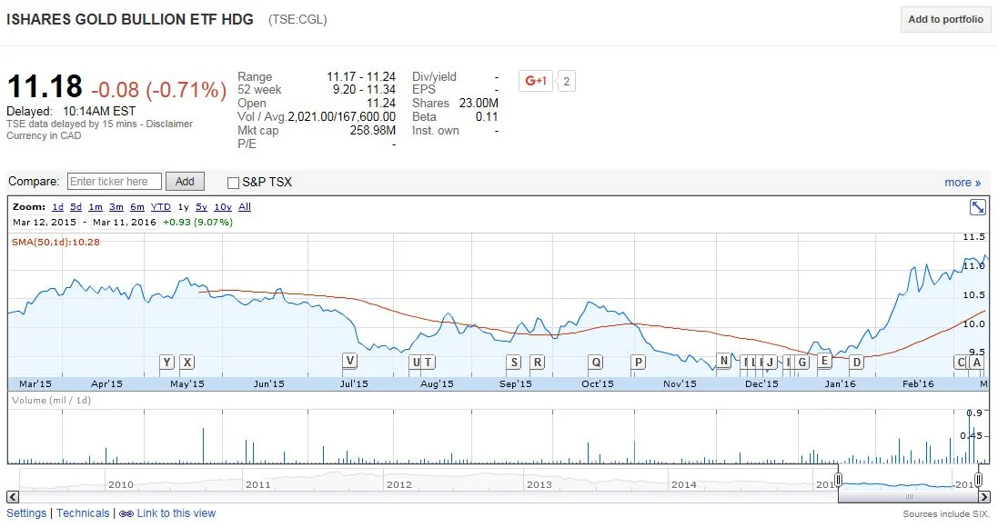Click the +0.93 (9.07%) period change

click(198, 222)
